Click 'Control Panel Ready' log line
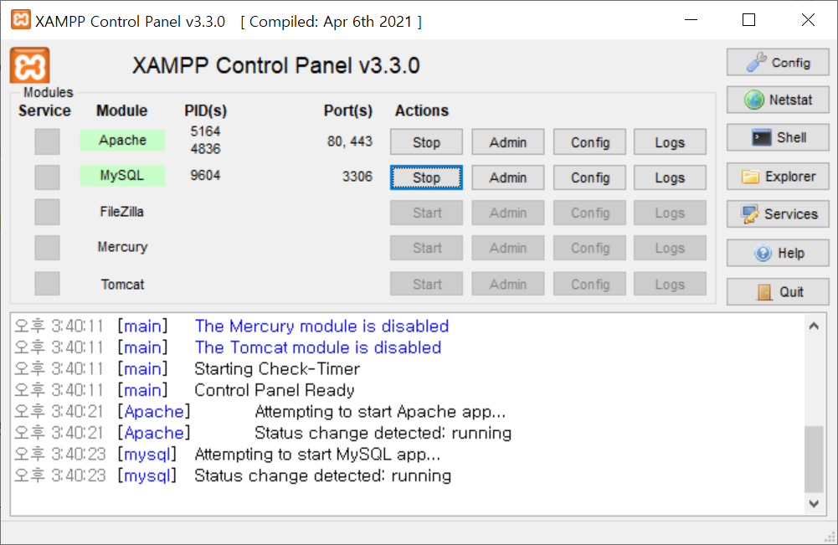 pos(274,390)
